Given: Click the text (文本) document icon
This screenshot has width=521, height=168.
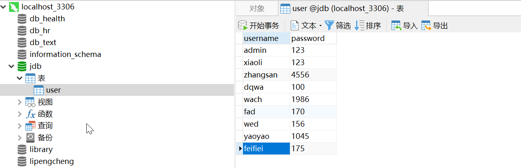Looking at the screenshot, I should (x=294, y=26).
